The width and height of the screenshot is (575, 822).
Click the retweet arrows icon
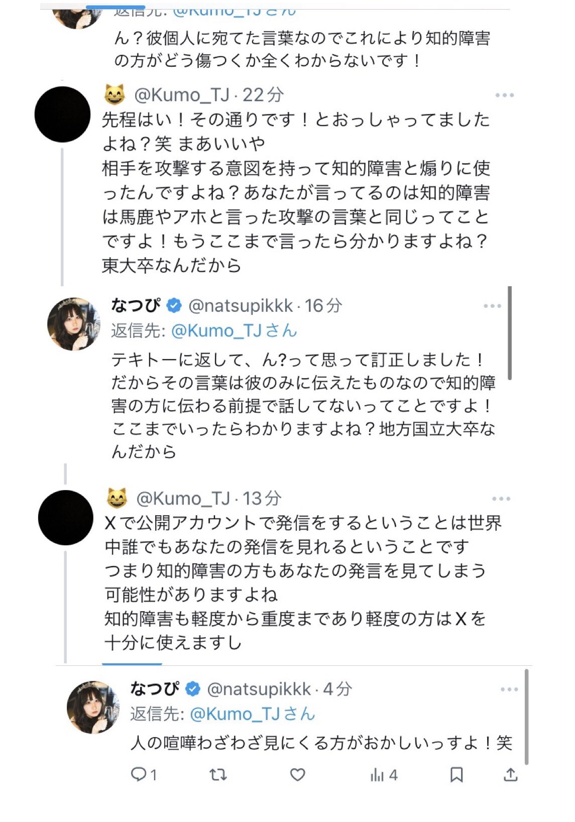click(217, 775)
